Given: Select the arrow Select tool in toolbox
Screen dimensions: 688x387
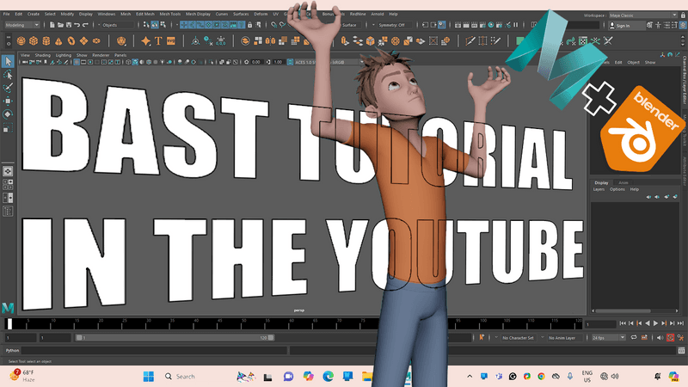Looking at the screenshot, I should pos(8,61).
